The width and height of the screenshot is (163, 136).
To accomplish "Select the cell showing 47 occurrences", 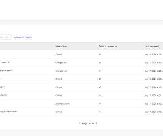I will [100, 87].
